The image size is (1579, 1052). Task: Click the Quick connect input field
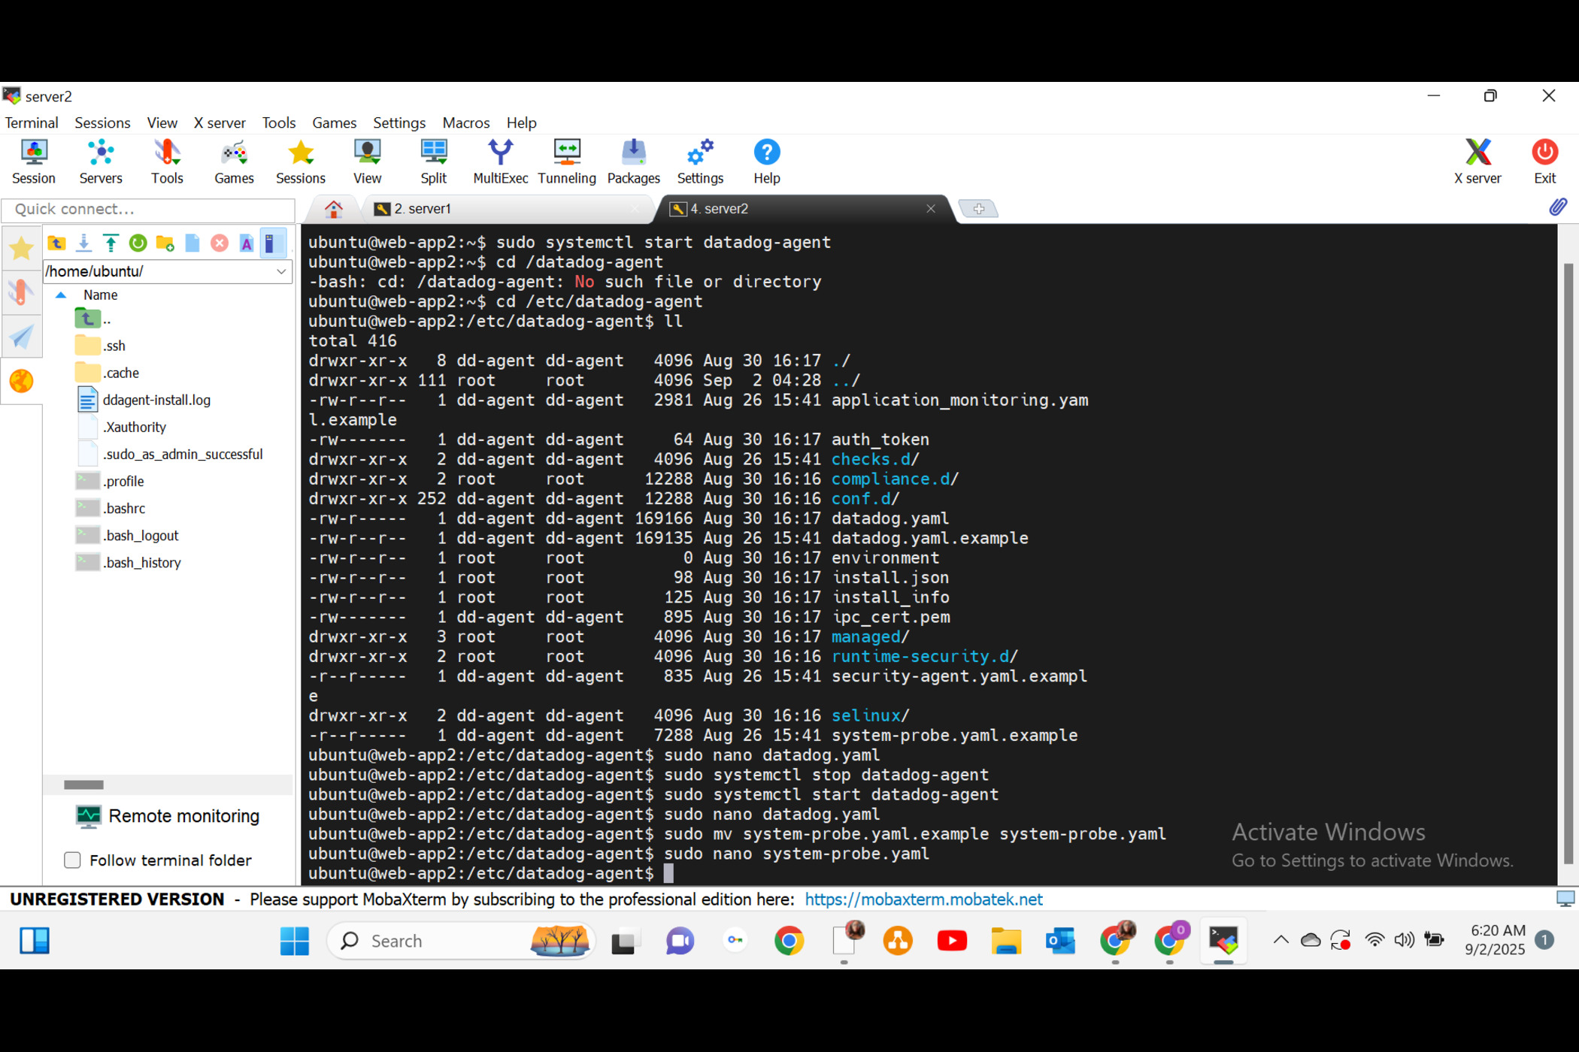(x=149, y=209)
